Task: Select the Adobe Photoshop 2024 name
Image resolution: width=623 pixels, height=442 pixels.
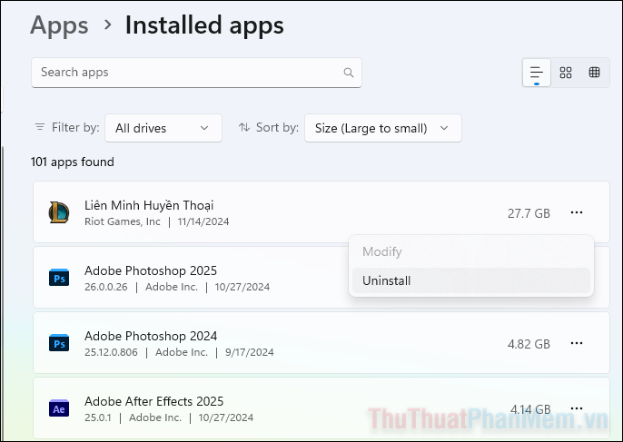Action: click(x=151, y=336)
